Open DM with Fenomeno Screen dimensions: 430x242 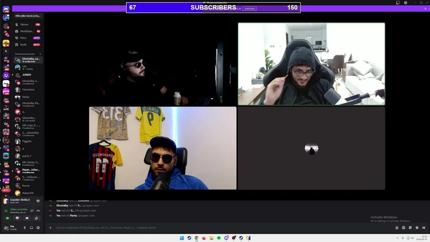tap(28, 89)
